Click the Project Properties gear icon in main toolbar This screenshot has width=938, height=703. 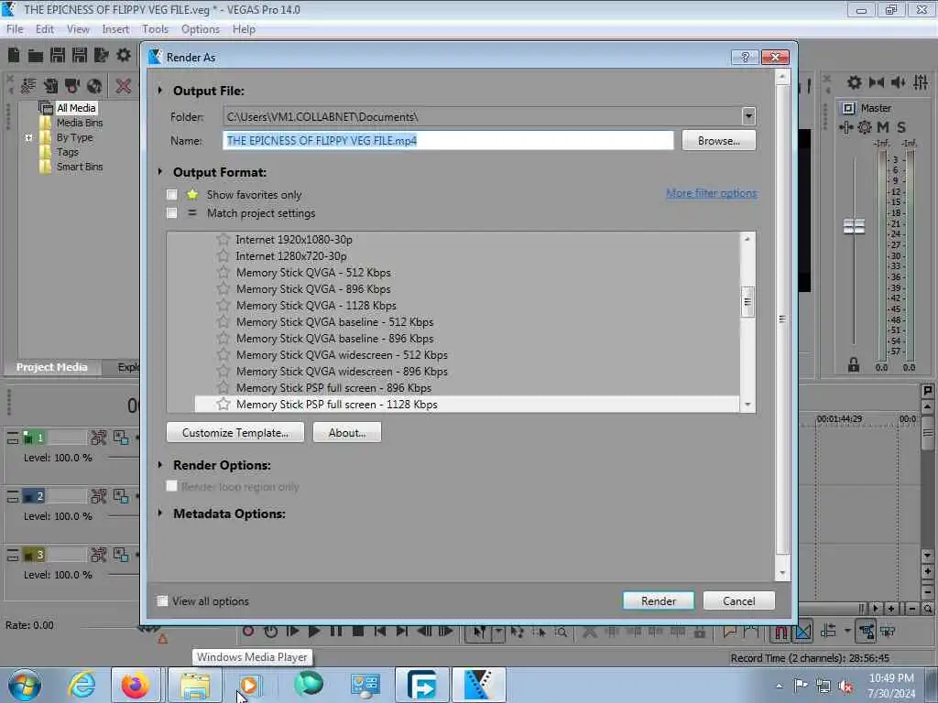[x=124, y=56]
